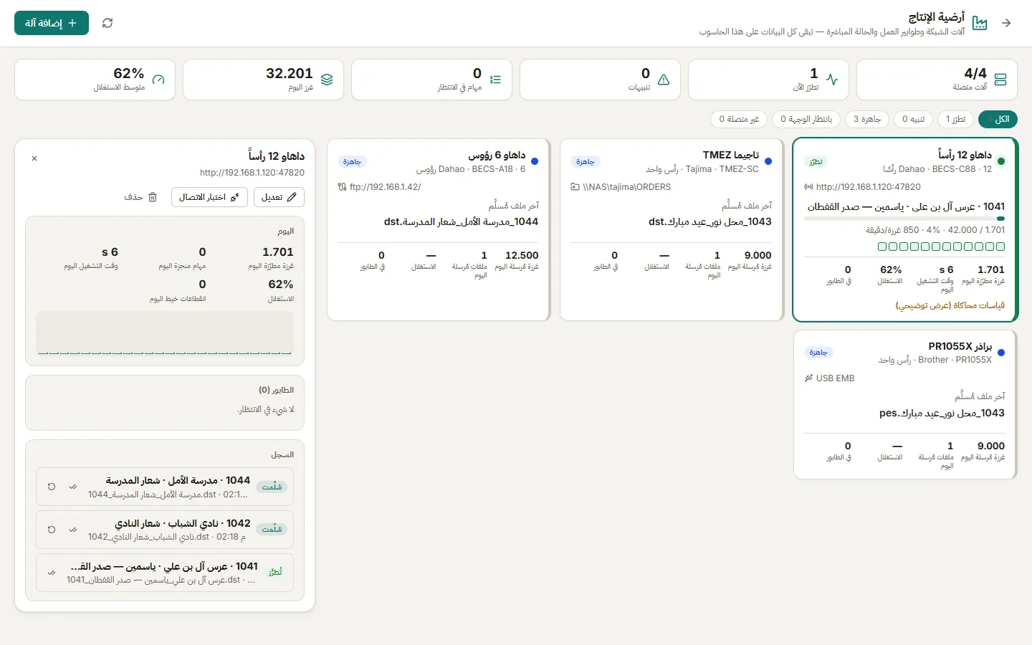
Task: Select the الكل filter tab
Action: pos(998,119)
